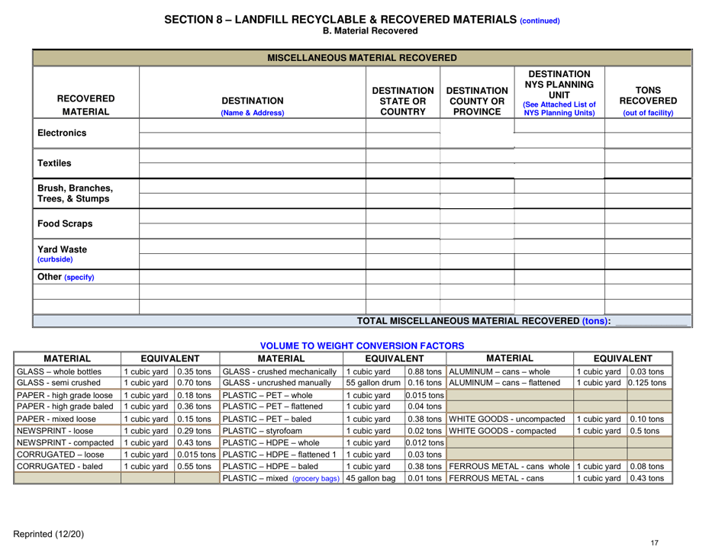Click the page number 17

(x=653, y=543)
